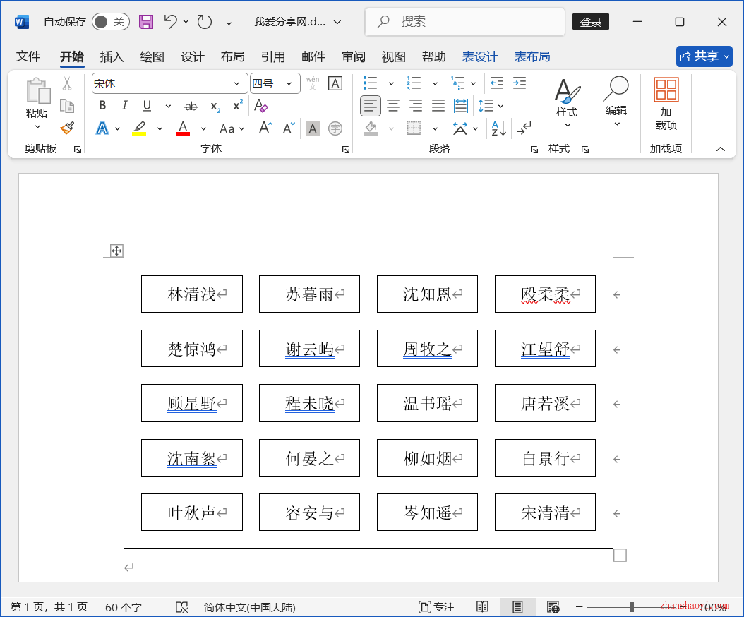Open the Paragraph dialog launcher

click(534, 150)
